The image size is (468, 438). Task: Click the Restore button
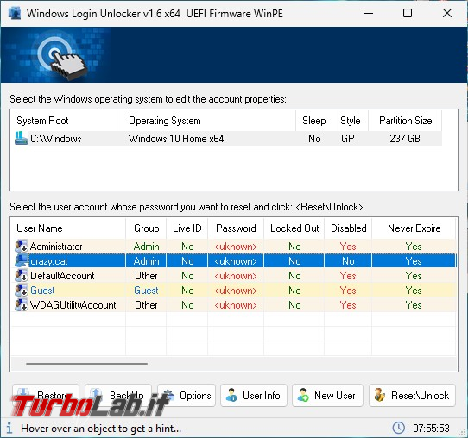(46, 396)
